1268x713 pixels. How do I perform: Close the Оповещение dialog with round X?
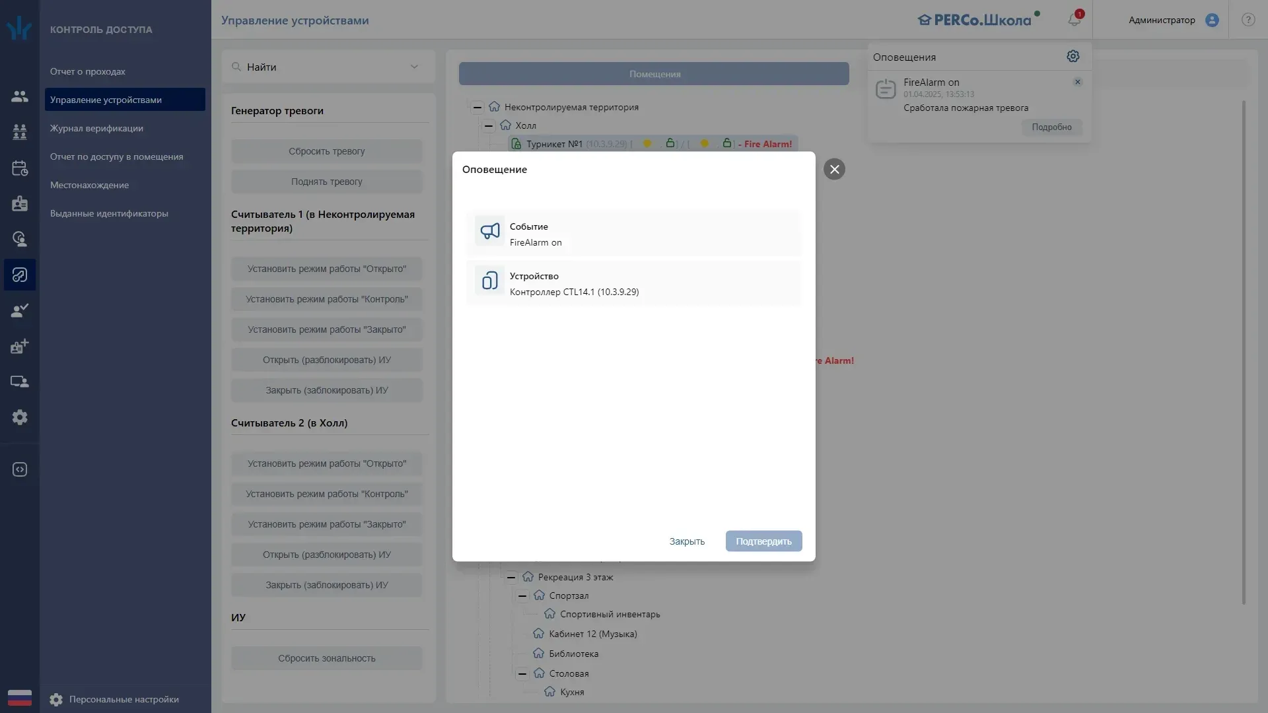point(835,170)
